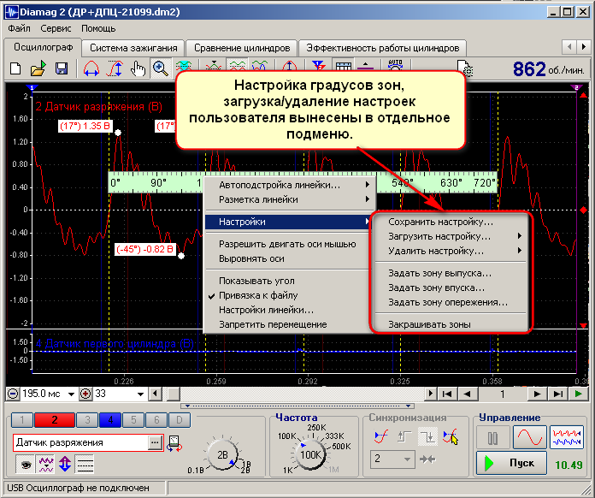Switch to 'Эффективность работы цилиндров' tab

click(x=382, y=48)
